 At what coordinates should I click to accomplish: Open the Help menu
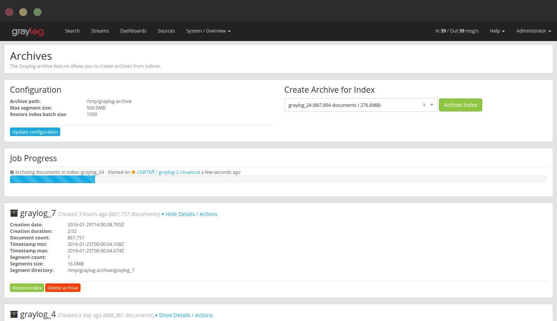[x=497, y=31]
